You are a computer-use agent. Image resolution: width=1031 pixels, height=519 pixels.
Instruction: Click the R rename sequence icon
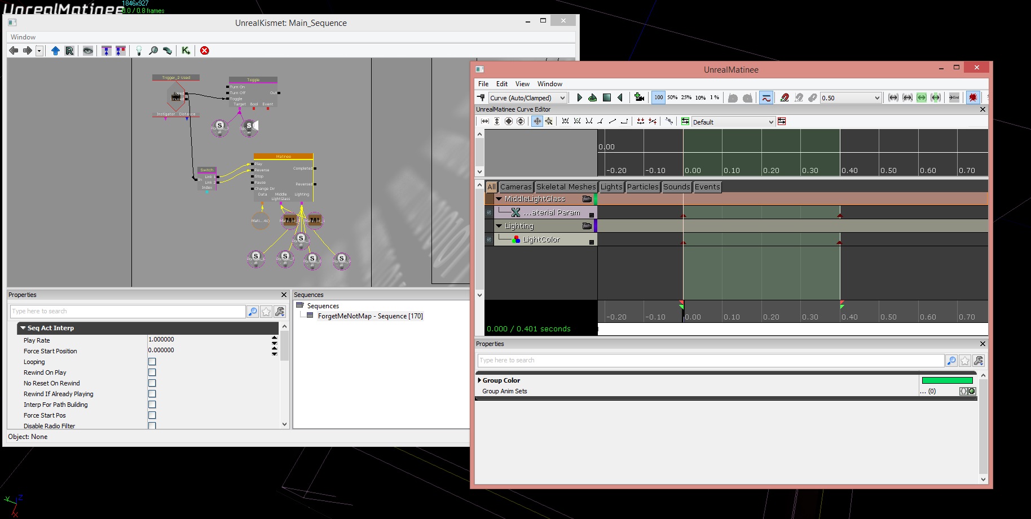coord(69,51)
